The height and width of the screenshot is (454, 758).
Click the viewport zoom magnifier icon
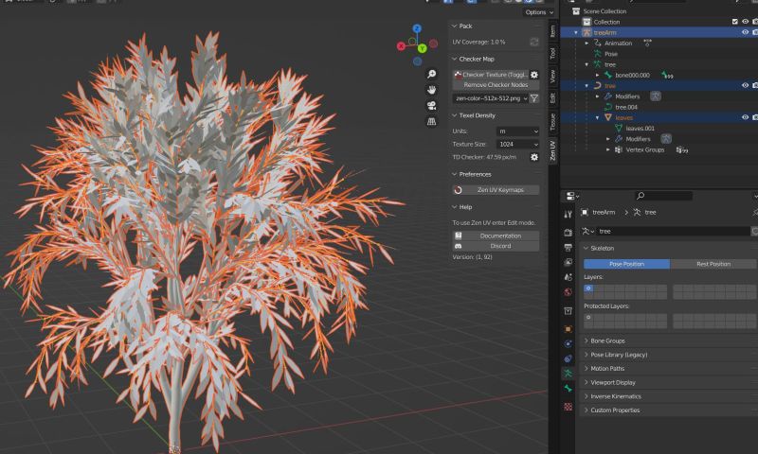431,74
